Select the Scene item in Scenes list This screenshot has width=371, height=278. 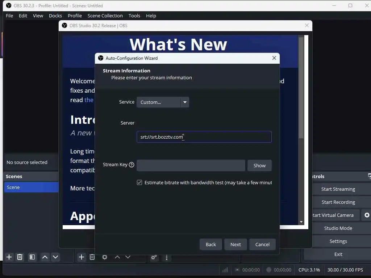(31, 187)
